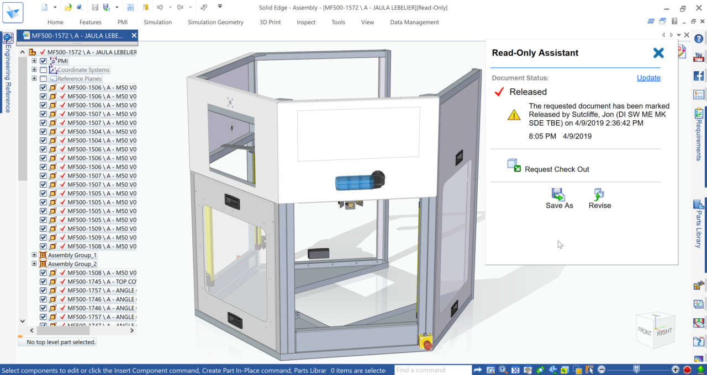
Task: Click the zoom slider handle in status bar
Action: point(636,369)
